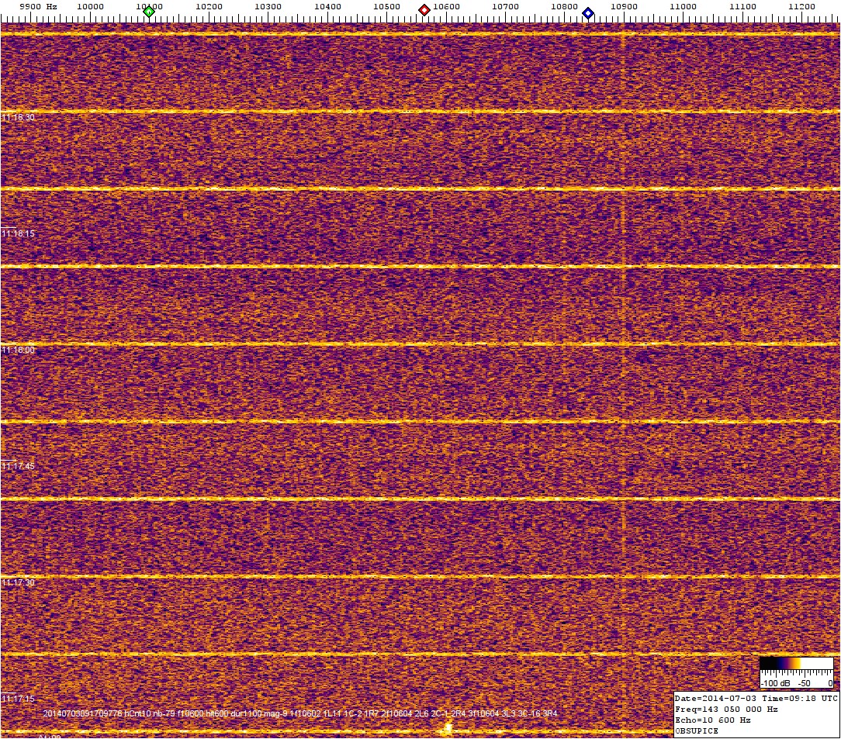Click the 11:17:15 time marker
Viewport: 841px width, 739px height.
point(19,699)
